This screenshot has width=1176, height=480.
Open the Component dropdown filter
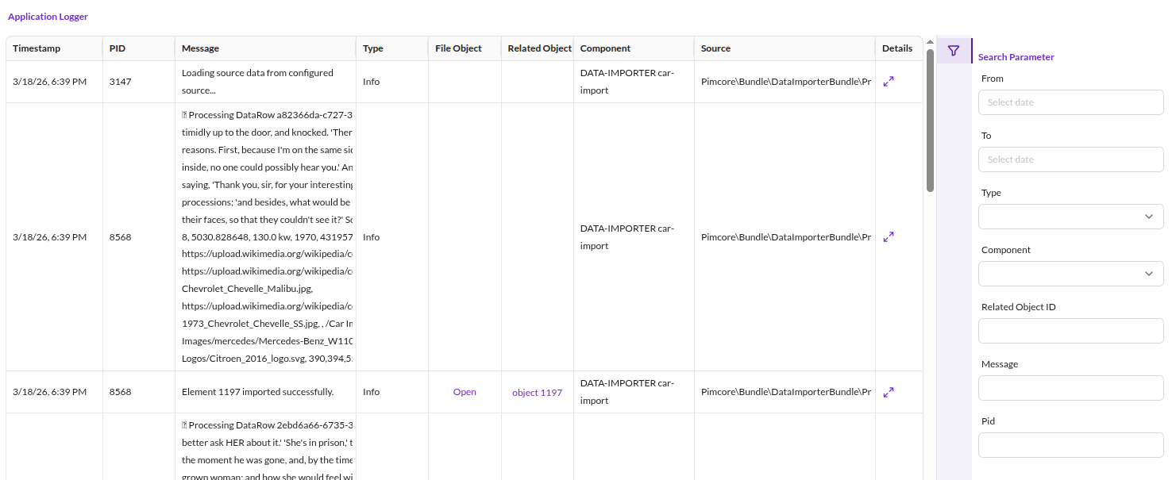[x=1070, y=274]
